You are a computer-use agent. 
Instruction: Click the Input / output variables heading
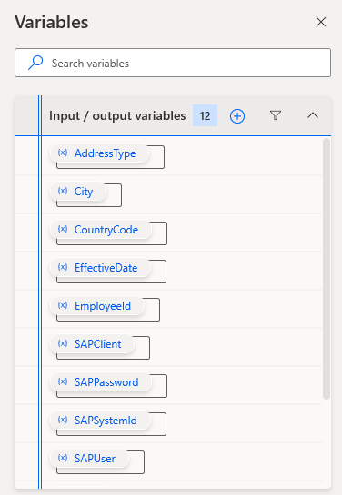point(117,115)
